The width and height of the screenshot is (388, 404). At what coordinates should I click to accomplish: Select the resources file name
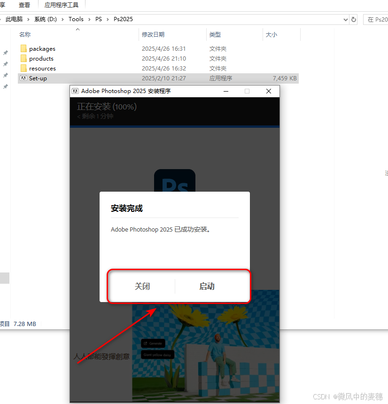tap(42, 68)
